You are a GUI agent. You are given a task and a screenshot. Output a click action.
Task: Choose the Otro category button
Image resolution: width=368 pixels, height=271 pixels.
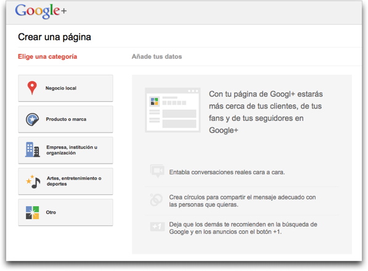click(x=65, y=212)
